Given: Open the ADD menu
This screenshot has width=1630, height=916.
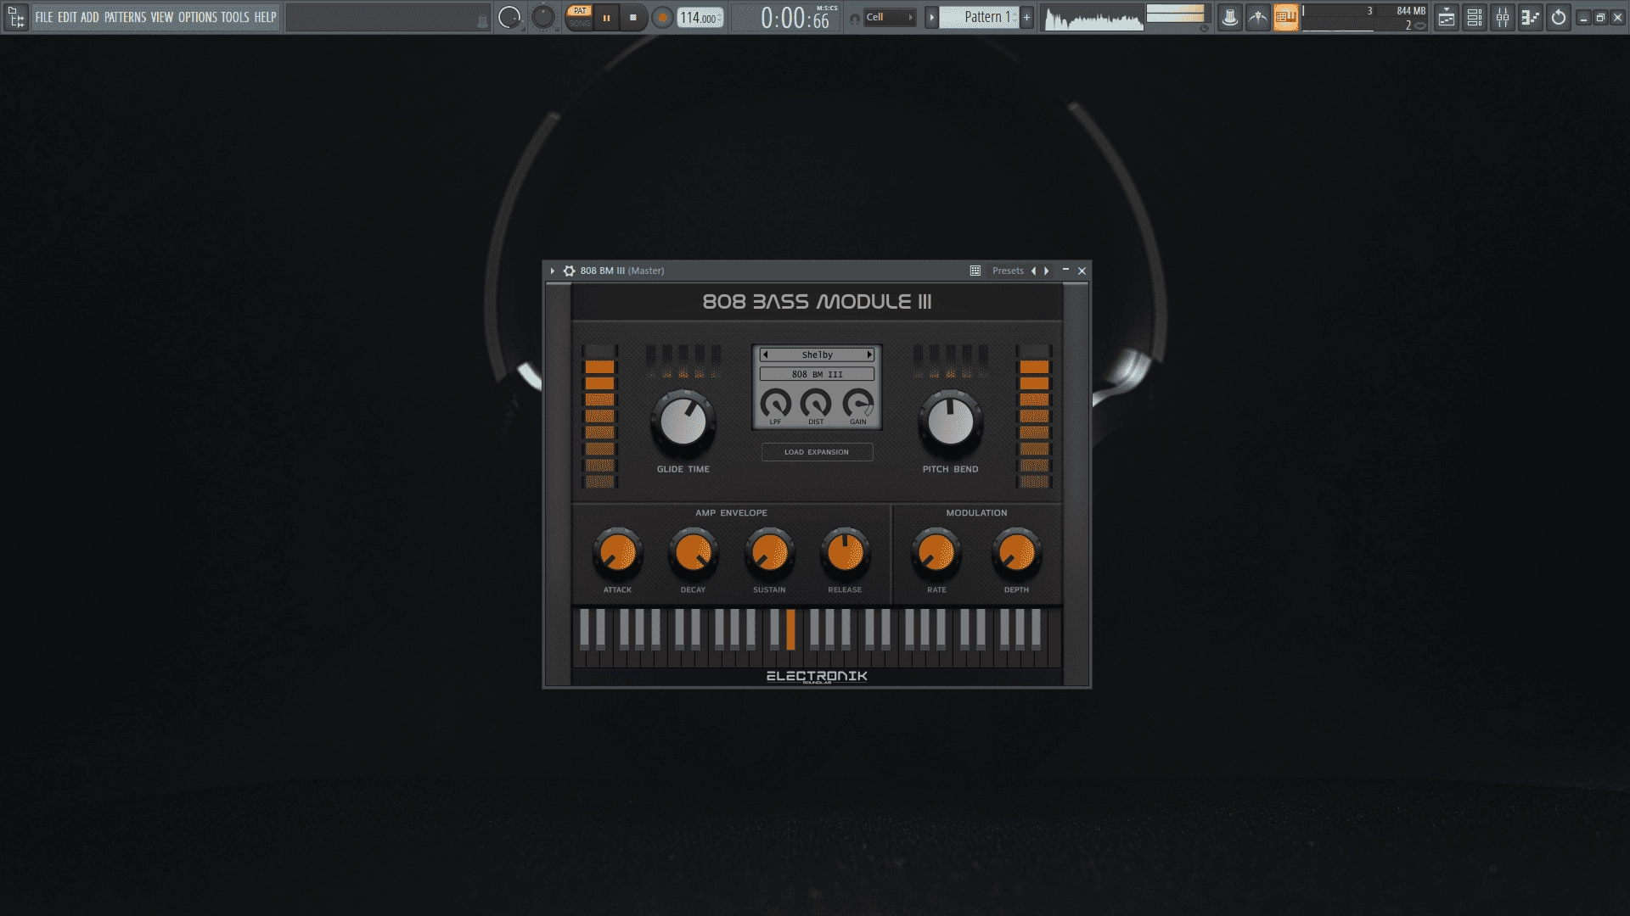Looking at the screenshot, I should [90, 17].
